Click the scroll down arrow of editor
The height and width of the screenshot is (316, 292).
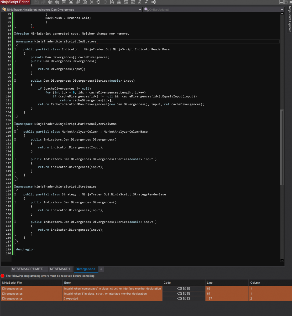tap(282, 260)
